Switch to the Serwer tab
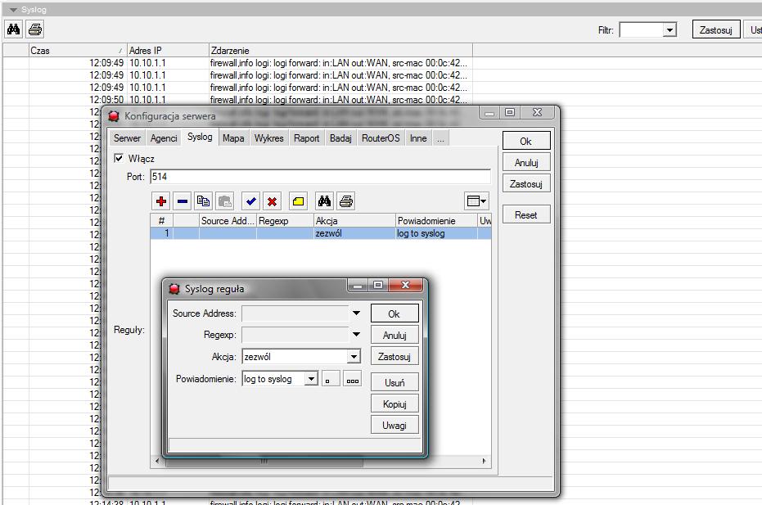The height and width of the screenshot is (505, 762). tap(128, 138)
